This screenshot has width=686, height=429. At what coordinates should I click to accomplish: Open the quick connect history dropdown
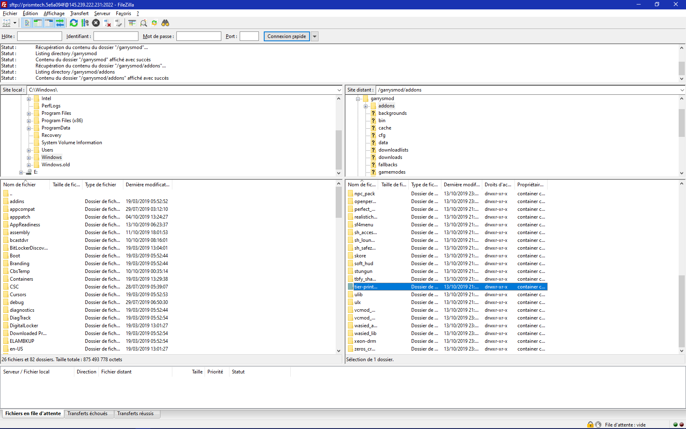(x=314, y=36)
